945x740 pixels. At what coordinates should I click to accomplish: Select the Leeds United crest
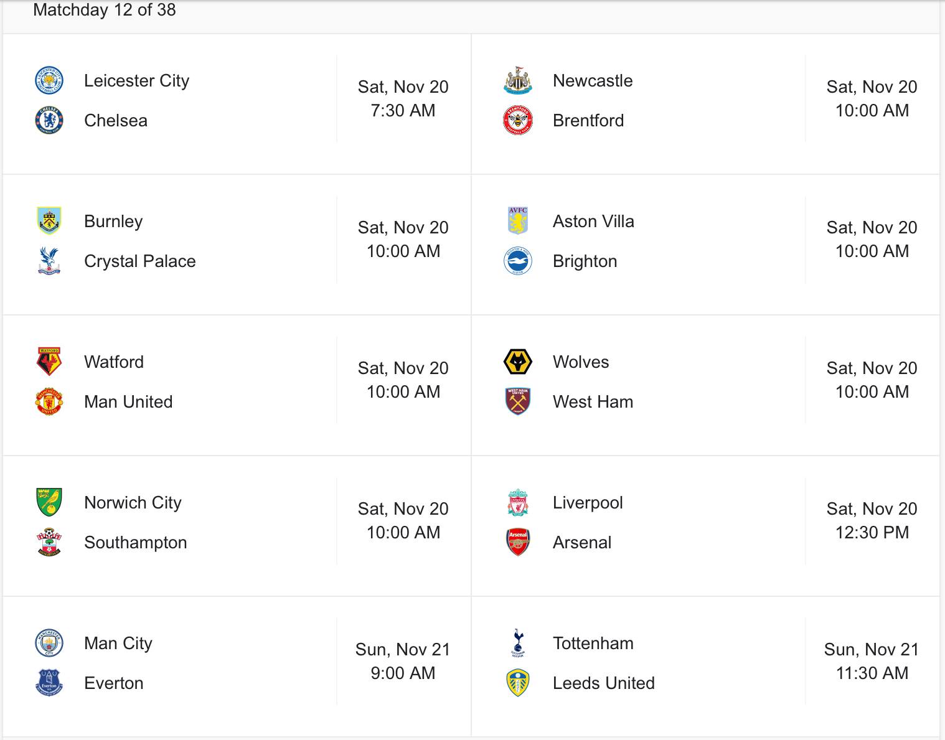(517, 683)
